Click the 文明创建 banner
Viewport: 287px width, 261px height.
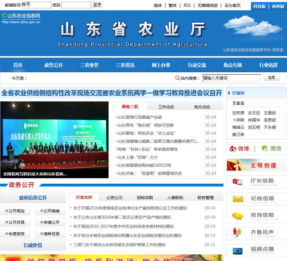[257, 165]
